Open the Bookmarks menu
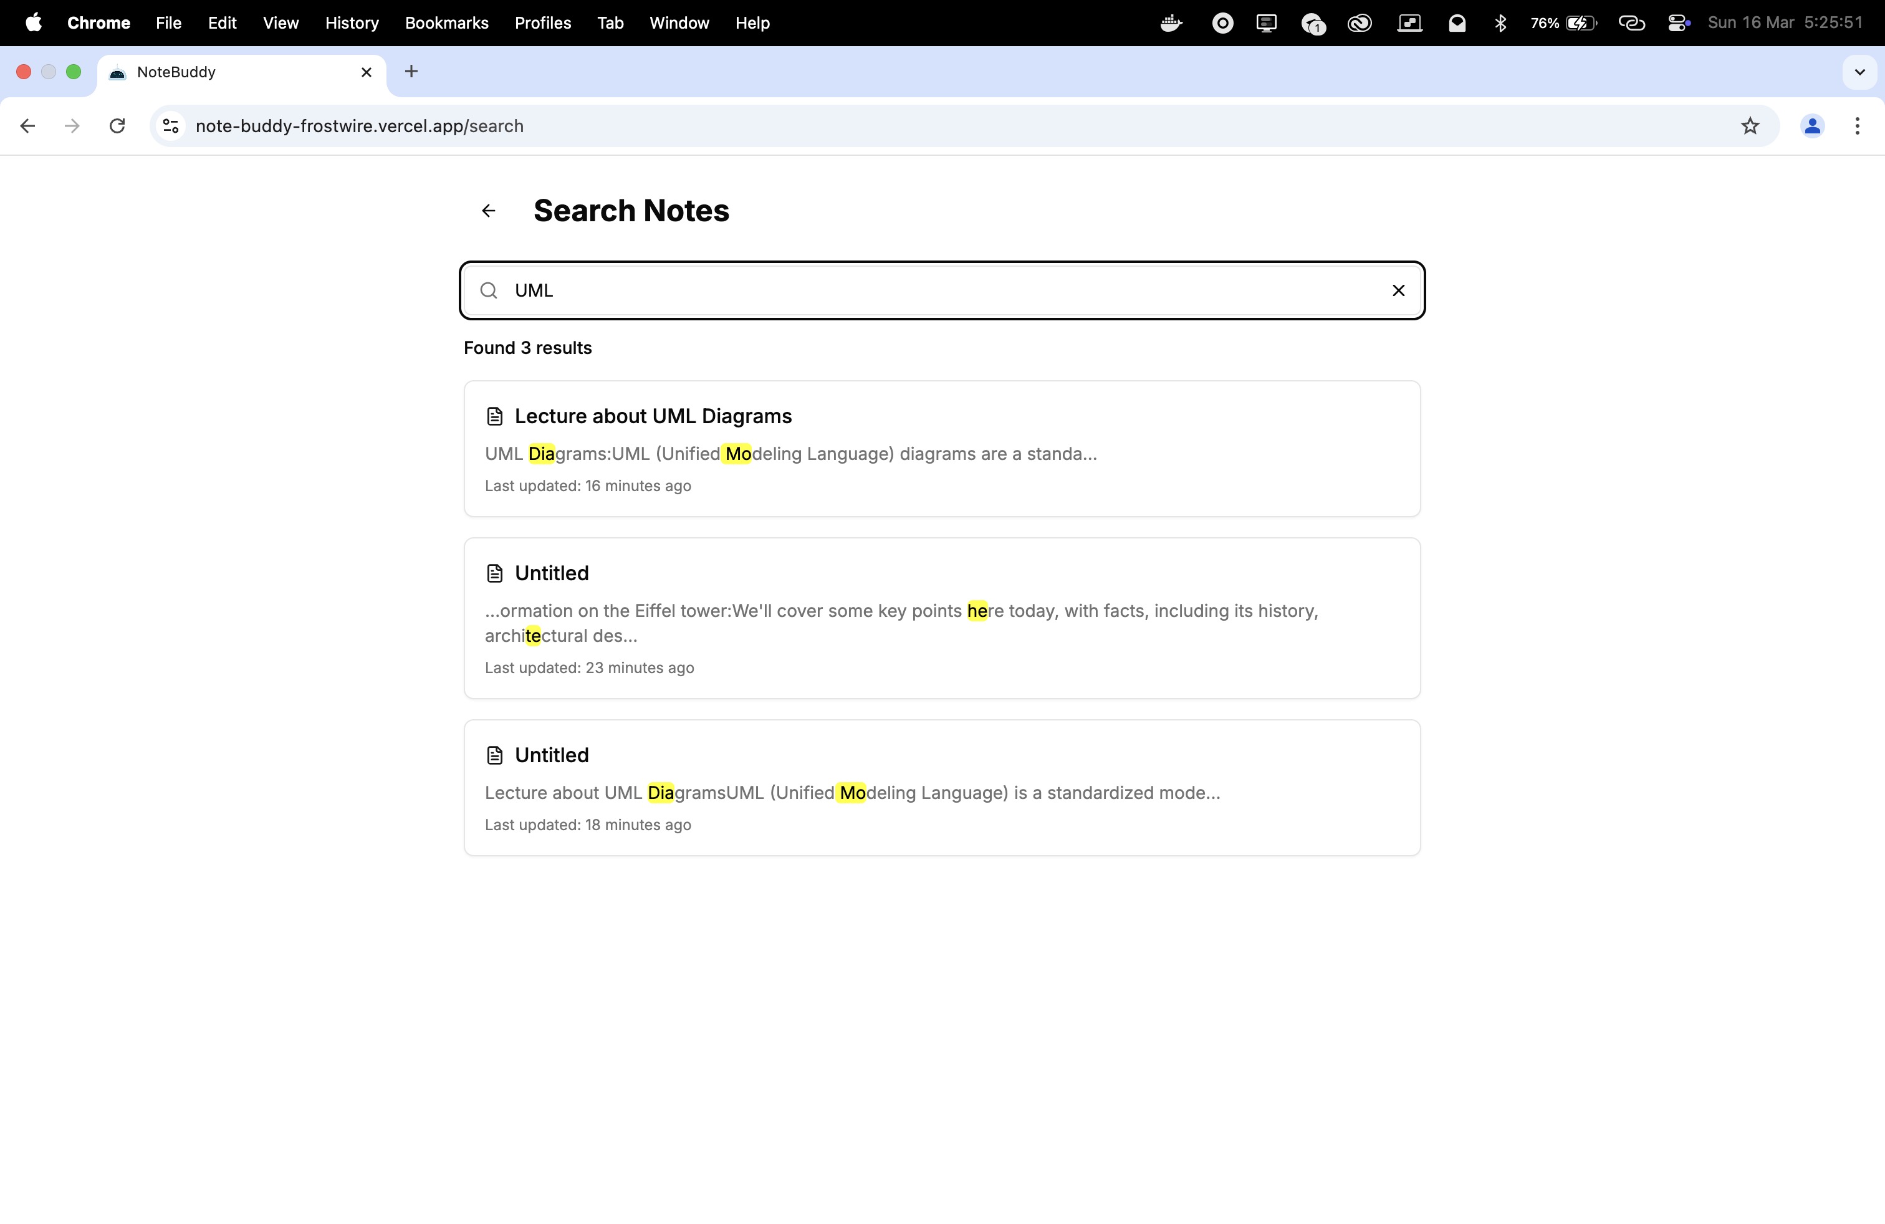Viewport: 1885px width, 1224px height. (446, 23)
